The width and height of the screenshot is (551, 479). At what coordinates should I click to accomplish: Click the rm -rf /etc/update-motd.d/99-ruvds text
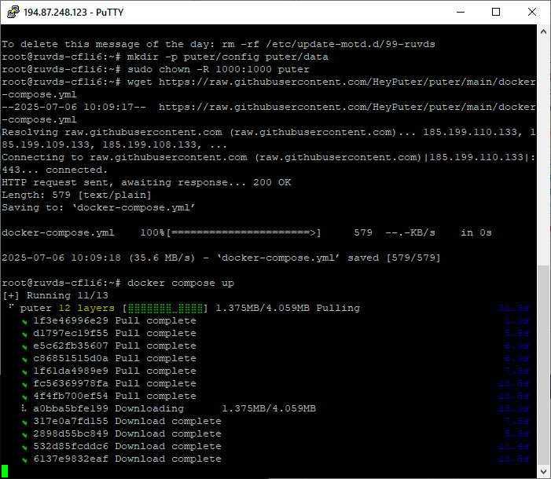tap(329, 44)
